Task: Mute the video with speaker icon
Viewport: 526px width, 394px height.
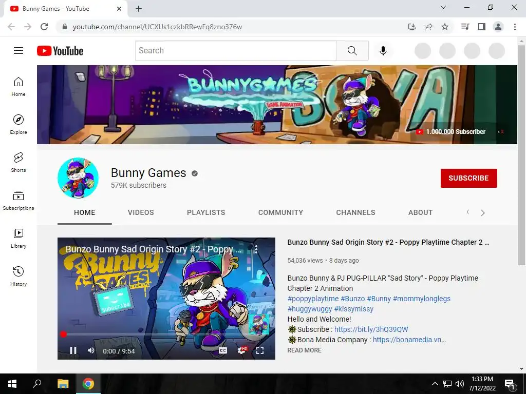Action: (x=91, y=350)
